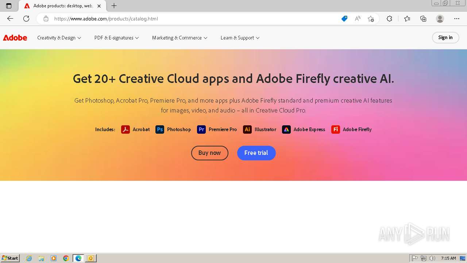The image size is (467, 263).
Task: Click the Sign in button
Action: click(x=445, y=38)
